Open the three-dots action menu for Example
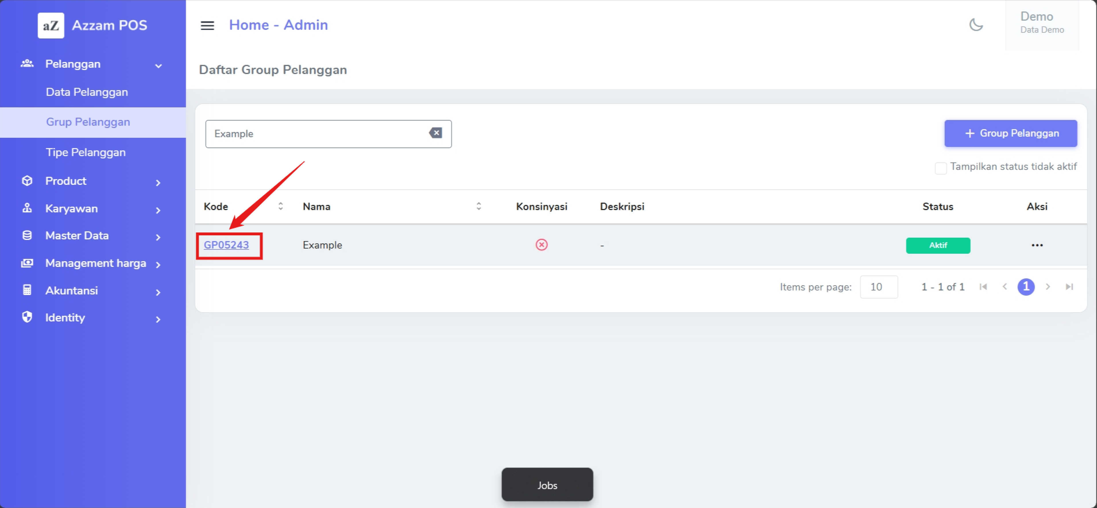Image resolution: width=1097 pixels, height=508 pixels. 1037,245
